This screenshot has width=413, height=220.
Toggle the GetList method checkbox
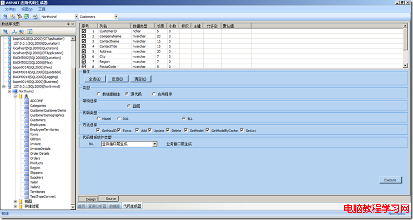click(x=242, y=130)
